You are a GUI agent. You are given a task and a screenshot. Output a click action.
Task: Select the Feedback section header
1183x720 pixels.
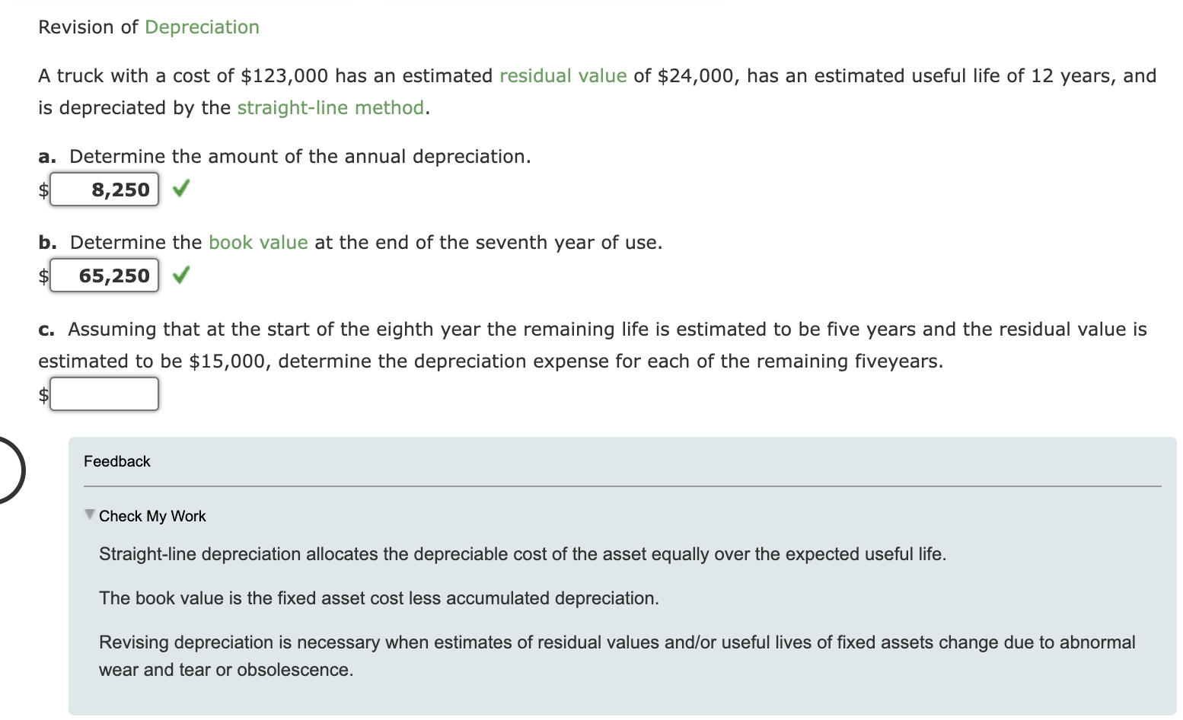click(116, 460)
